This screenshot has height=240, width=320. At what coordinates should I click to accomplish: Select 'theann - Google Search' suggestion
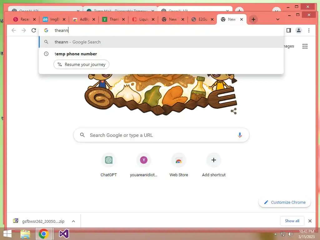pos(161,42)
